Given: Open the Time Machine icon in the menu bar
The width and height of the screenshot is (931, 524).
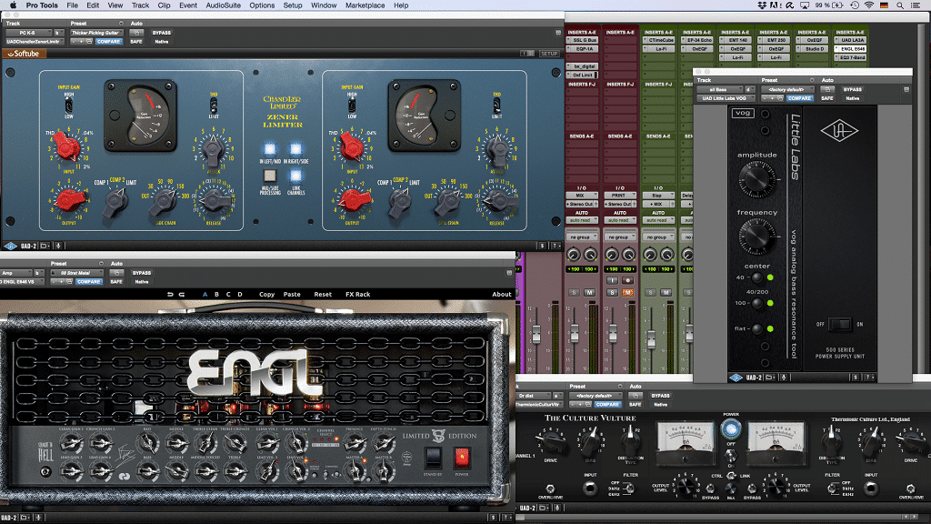Looking at the screenshot, I should coord(854,5).
